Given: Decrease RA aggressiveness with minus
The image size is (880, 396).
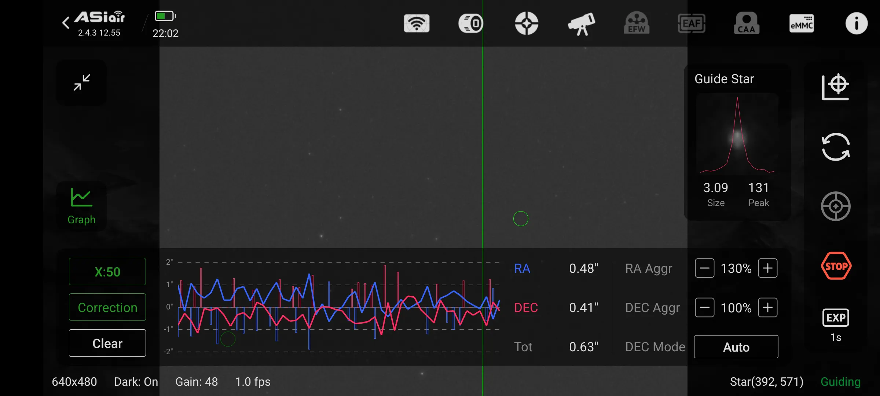Looking at the screenshot, I should coord(704,268).
